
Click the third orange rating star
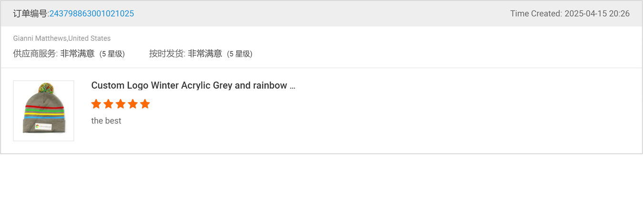(x=121, y=104)
